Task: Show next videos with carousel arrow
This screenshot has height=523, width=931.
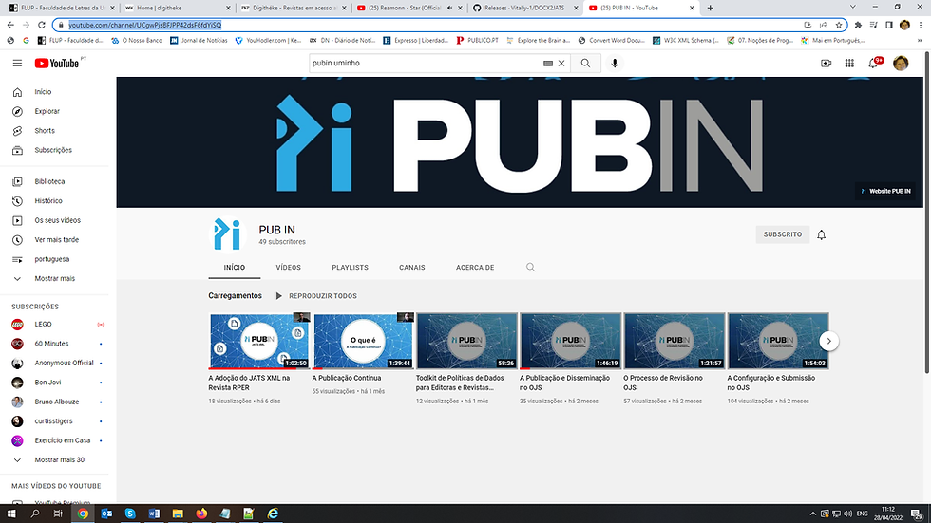Action: 828,341
